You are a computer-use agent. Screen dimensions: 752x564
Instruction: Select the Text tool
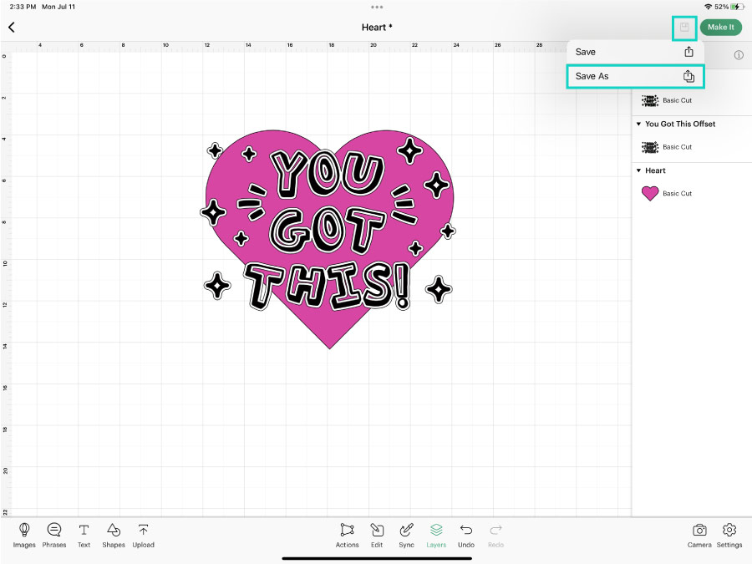click(x=84, y=535)
